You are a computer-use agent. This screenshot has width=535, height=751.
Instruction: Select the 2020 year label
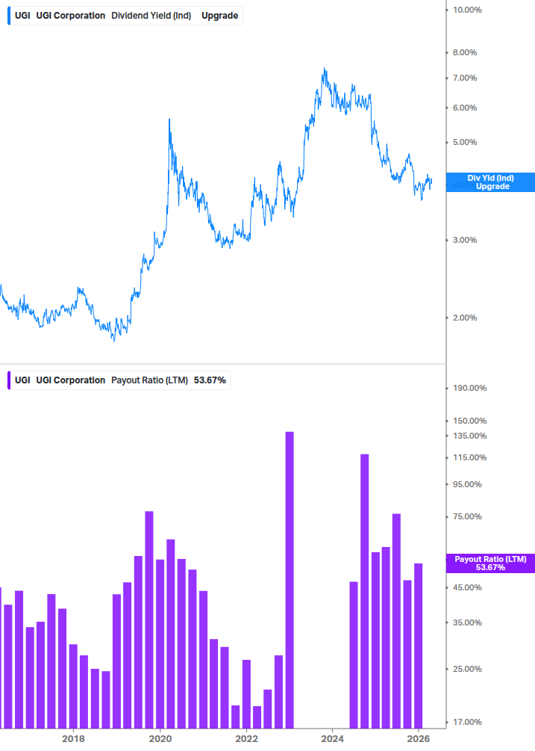coord(160,738)
